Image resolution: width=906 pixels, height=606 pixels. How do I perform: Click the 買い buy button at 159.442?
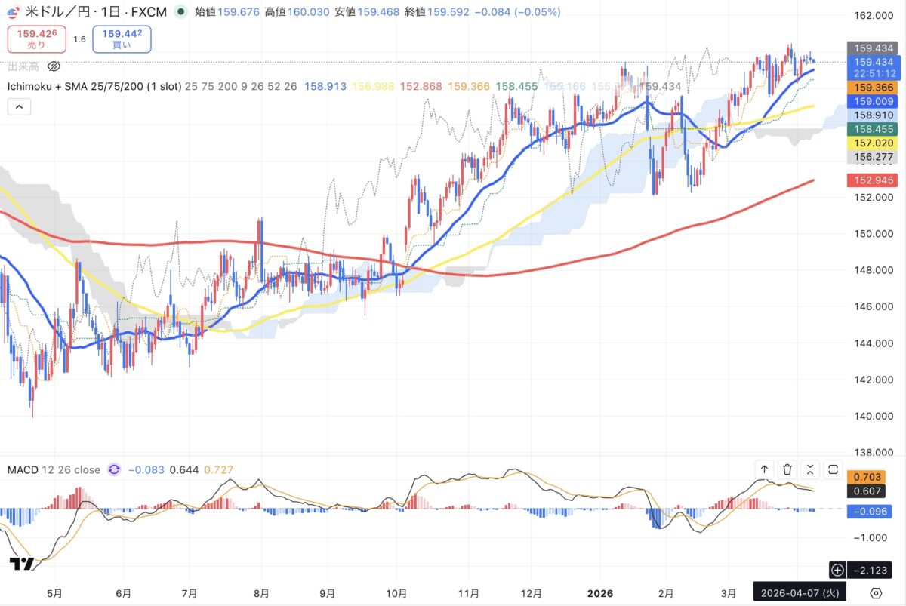click(x=122, y=39)
